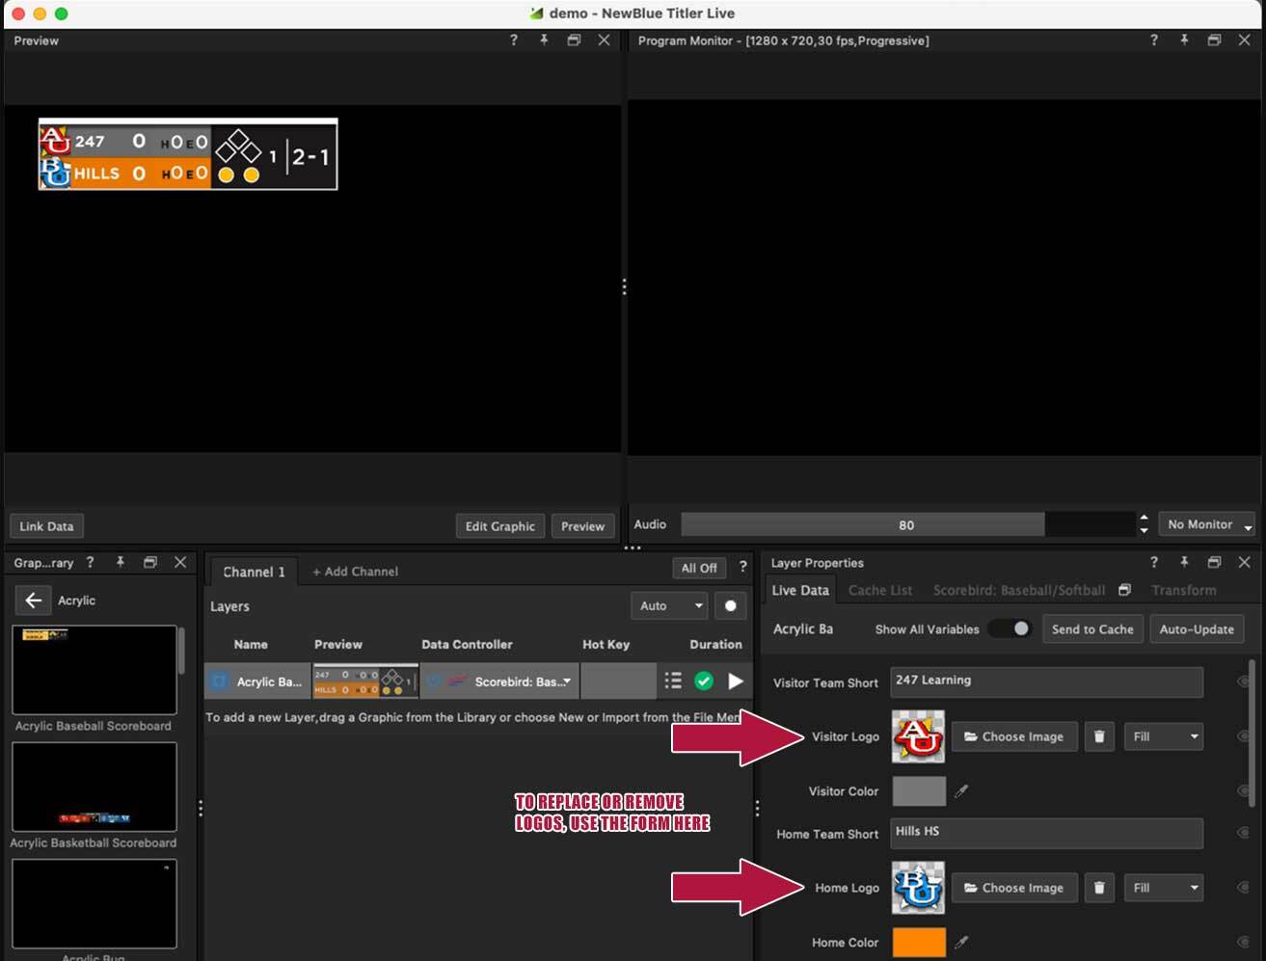
Task: Switch to the Cache List tab
Action: [x=880, y=590]
